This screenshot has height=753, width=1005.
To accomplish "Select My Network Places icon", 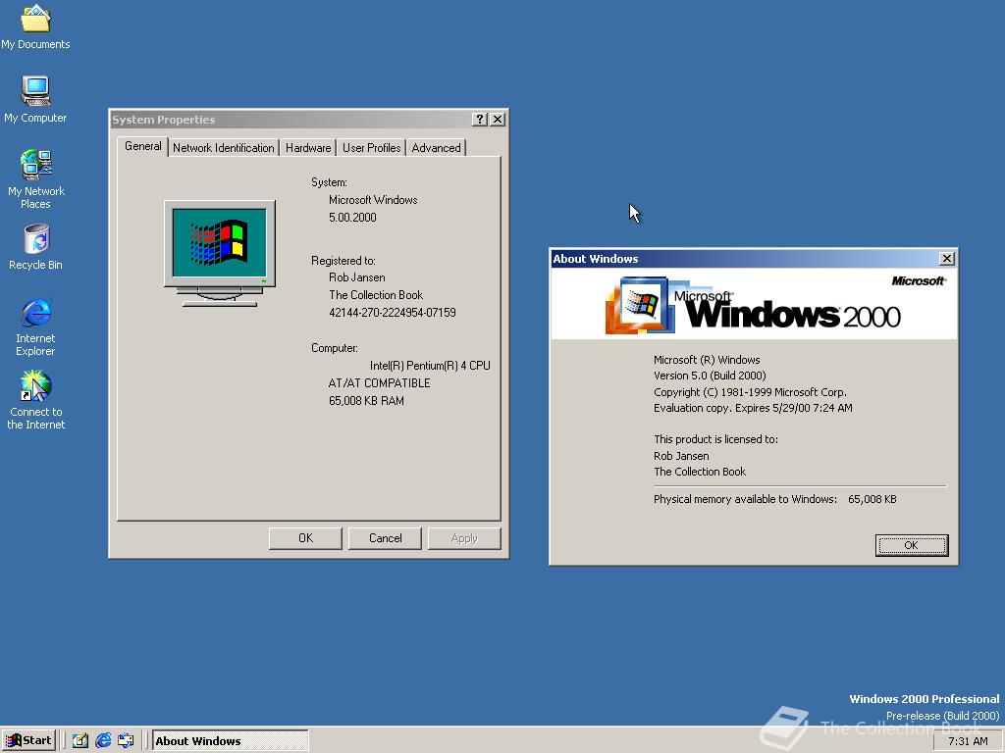I will pos(36,178).
